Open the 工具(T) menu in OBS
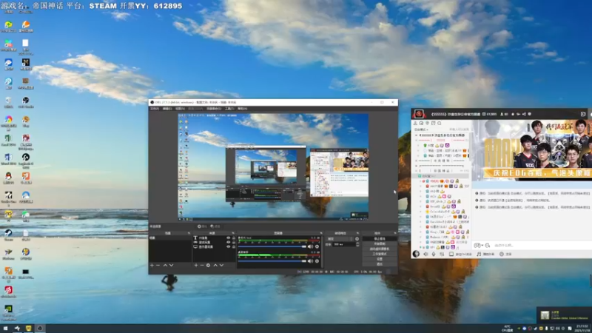This screenshot has width=592, height=333. tap(229, 109)
